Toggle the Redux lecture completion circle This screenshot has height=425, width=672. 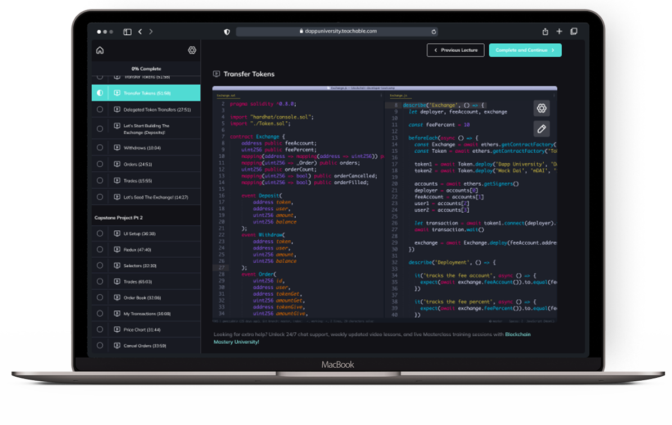[x=100, y=249]
